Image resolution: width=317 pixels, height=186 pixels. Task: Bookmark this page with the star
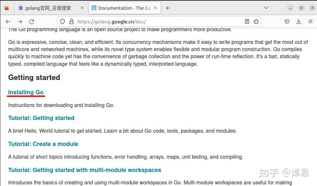(256, 22)
